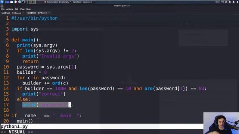Click the 05:34 PM panel clock
Viewport: 239px width, 134px height.
click(219, 2)
